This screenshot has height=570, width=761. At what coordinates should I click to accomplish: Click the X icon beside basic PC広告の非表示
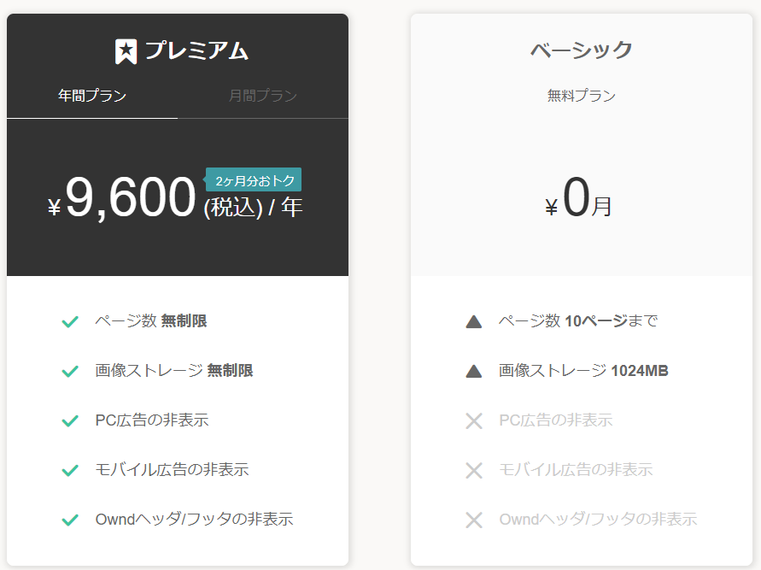tap(474, 420)
